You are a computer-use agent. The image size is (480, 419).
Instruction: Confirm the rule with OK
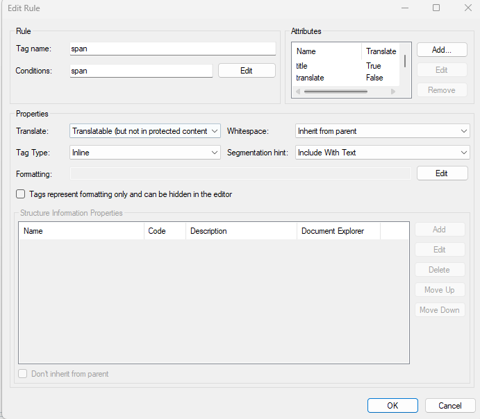tap(392, 406)
